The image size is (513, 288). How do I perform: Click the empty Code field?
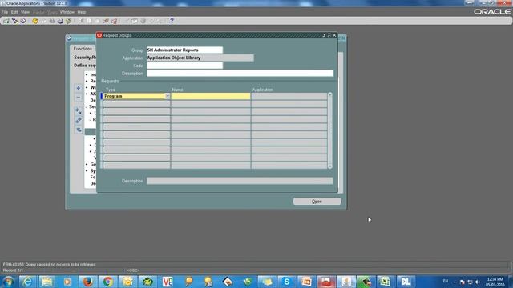coord(184,66)
